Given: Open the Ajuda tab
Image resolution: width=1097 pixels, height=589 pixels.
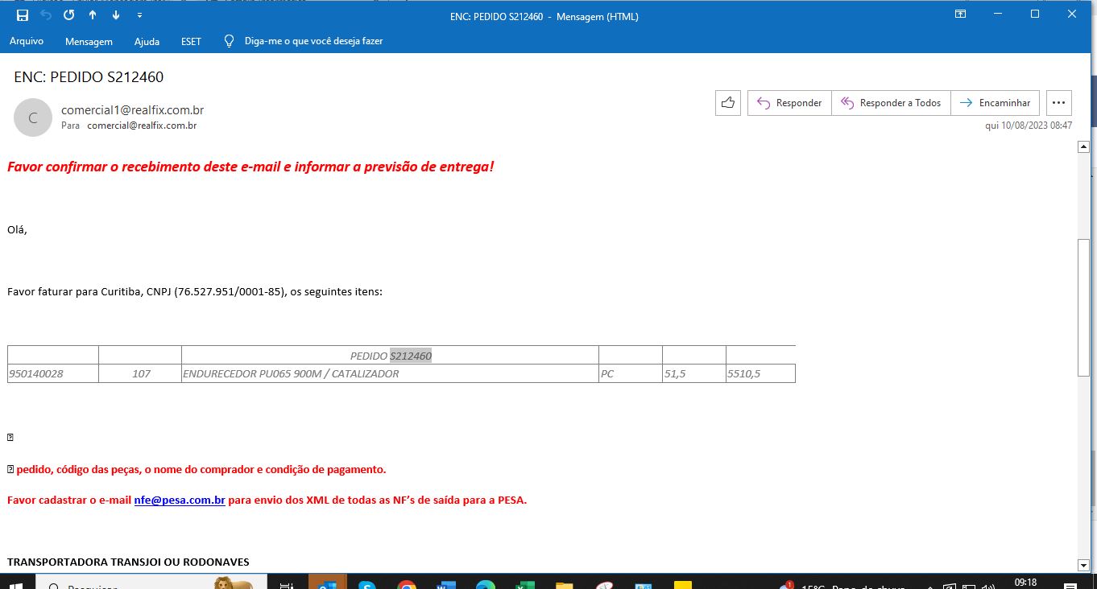Looking at the screenshot, I should click(x=147, y=41).
